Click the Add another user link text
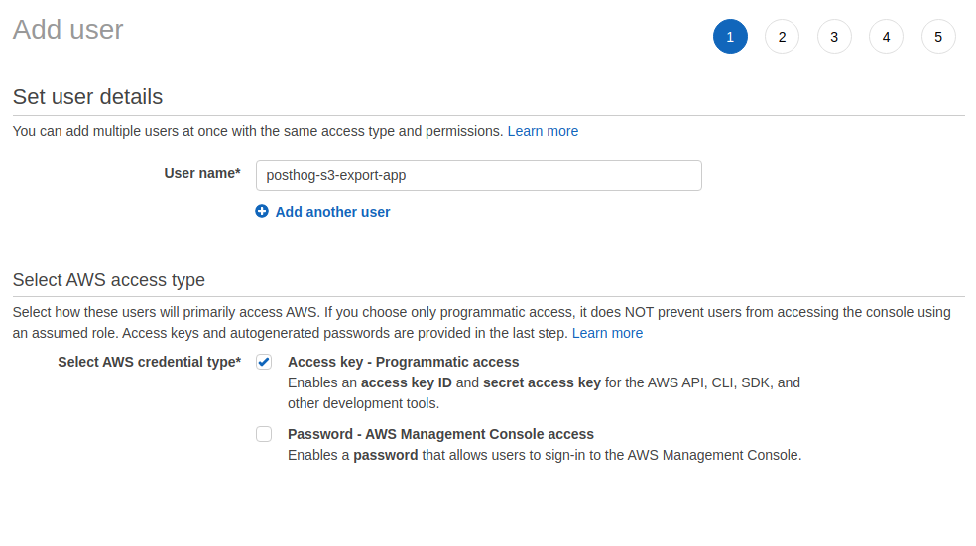This screenshot has height=546, width=976. pyautogui.click(x=332, y=212)
